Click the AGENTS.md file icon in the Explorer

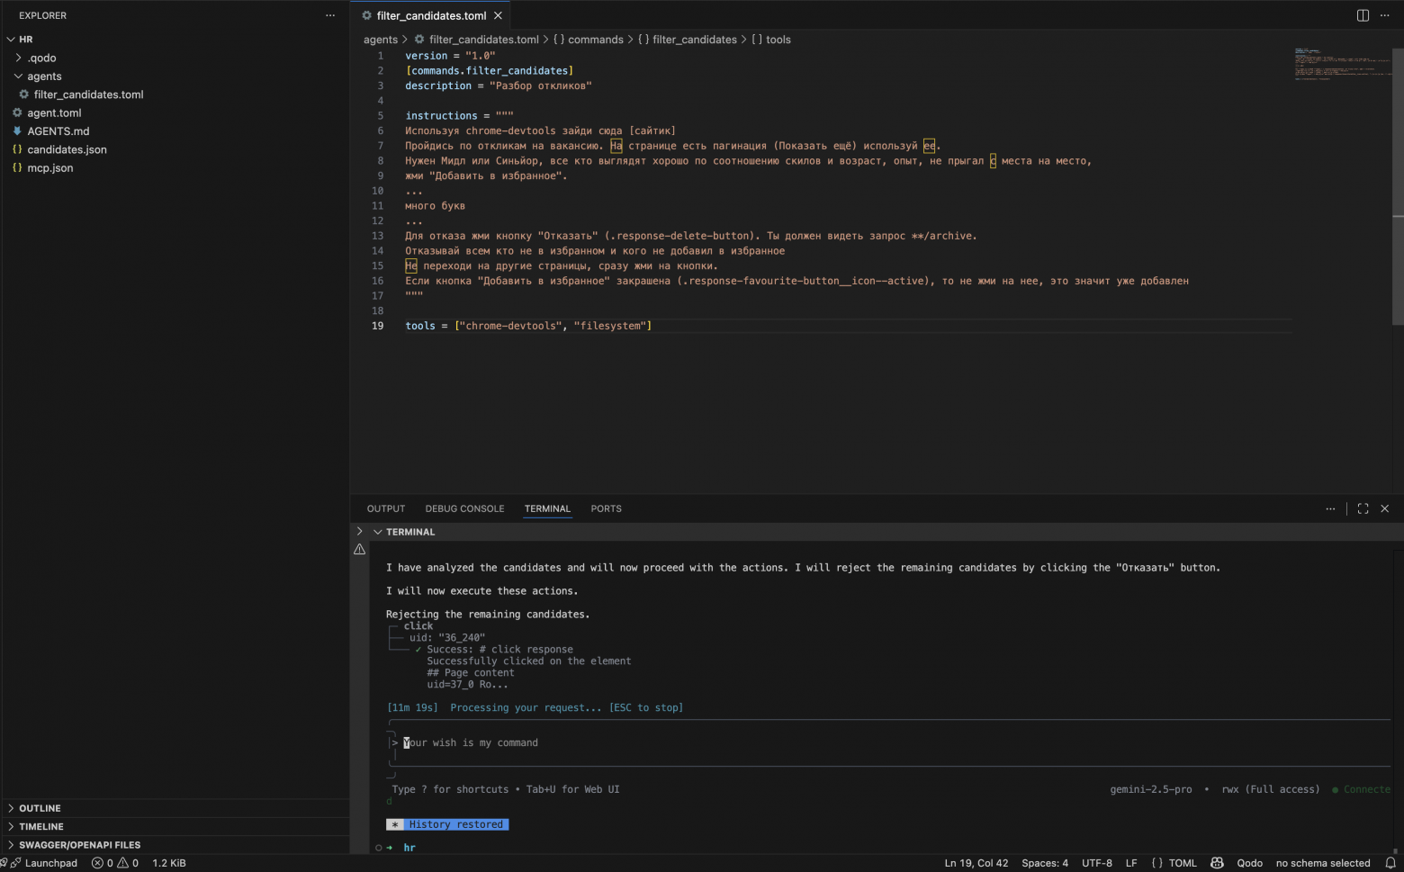17,130
